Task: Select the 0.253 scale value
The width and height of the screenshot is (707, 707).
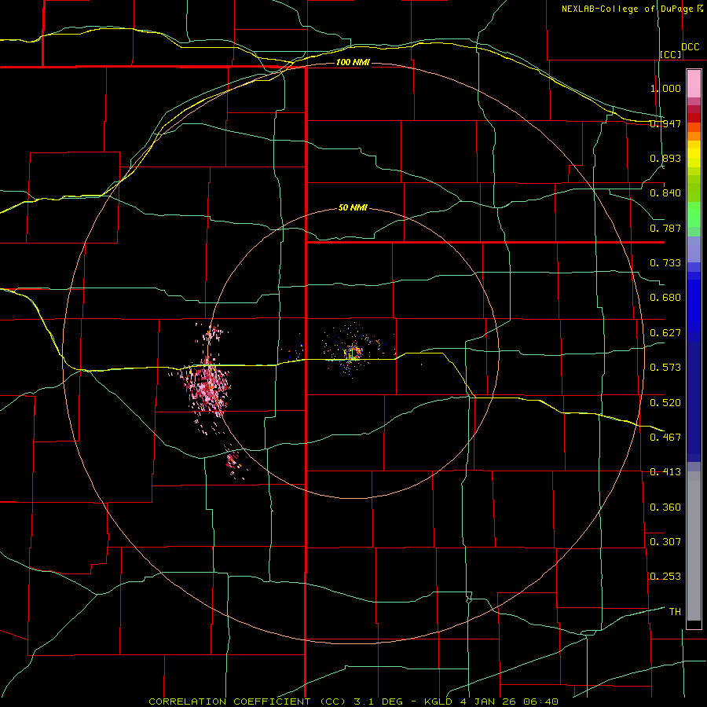Action: 665,577
